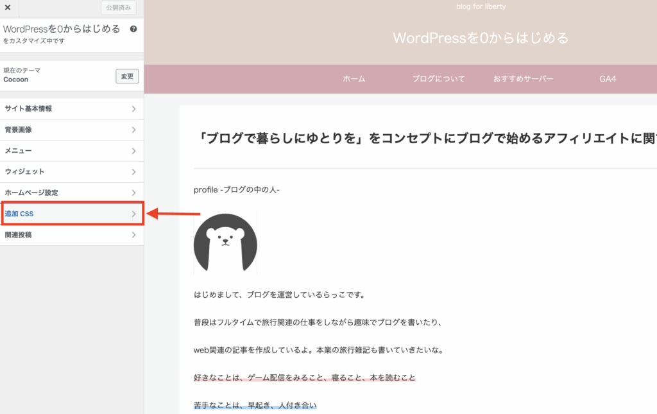Expand the ウィジェット chevron arrow
Viewport: 657px width, 414px height.
point(133,172)
